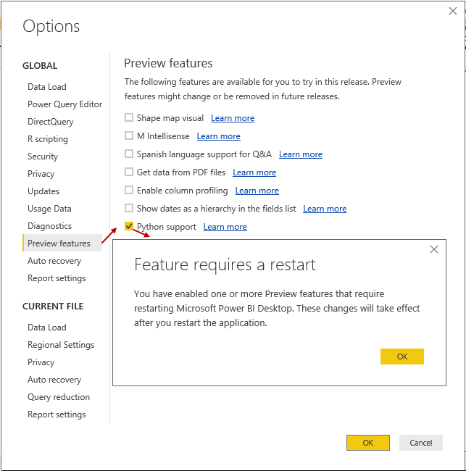Open the Power Query Editor settings

[65, 104]
